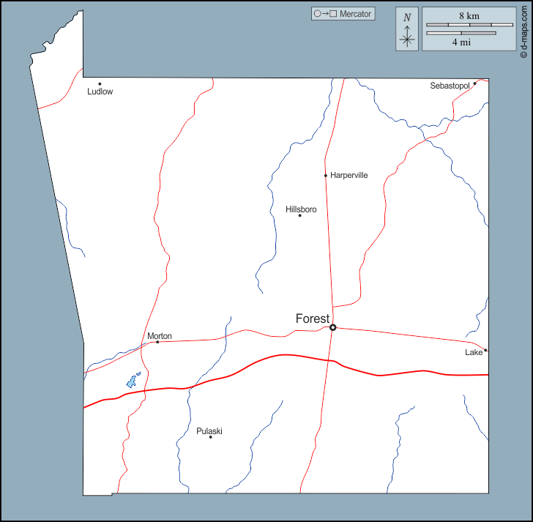
Task: Select the Lake town dot marker
Action: tap(485, 350)
